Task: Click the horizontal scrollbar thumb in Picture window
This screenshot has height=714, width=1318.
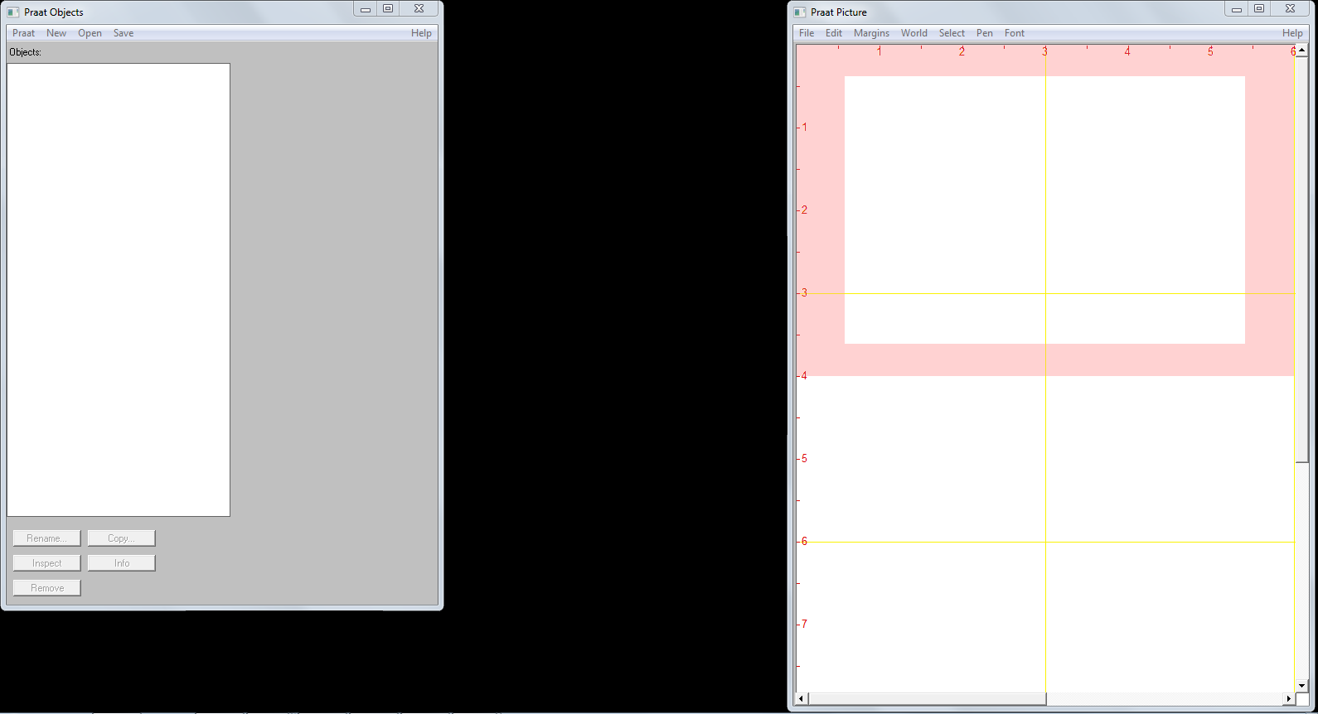Action: pyautogui.click(x=928, y=699)
